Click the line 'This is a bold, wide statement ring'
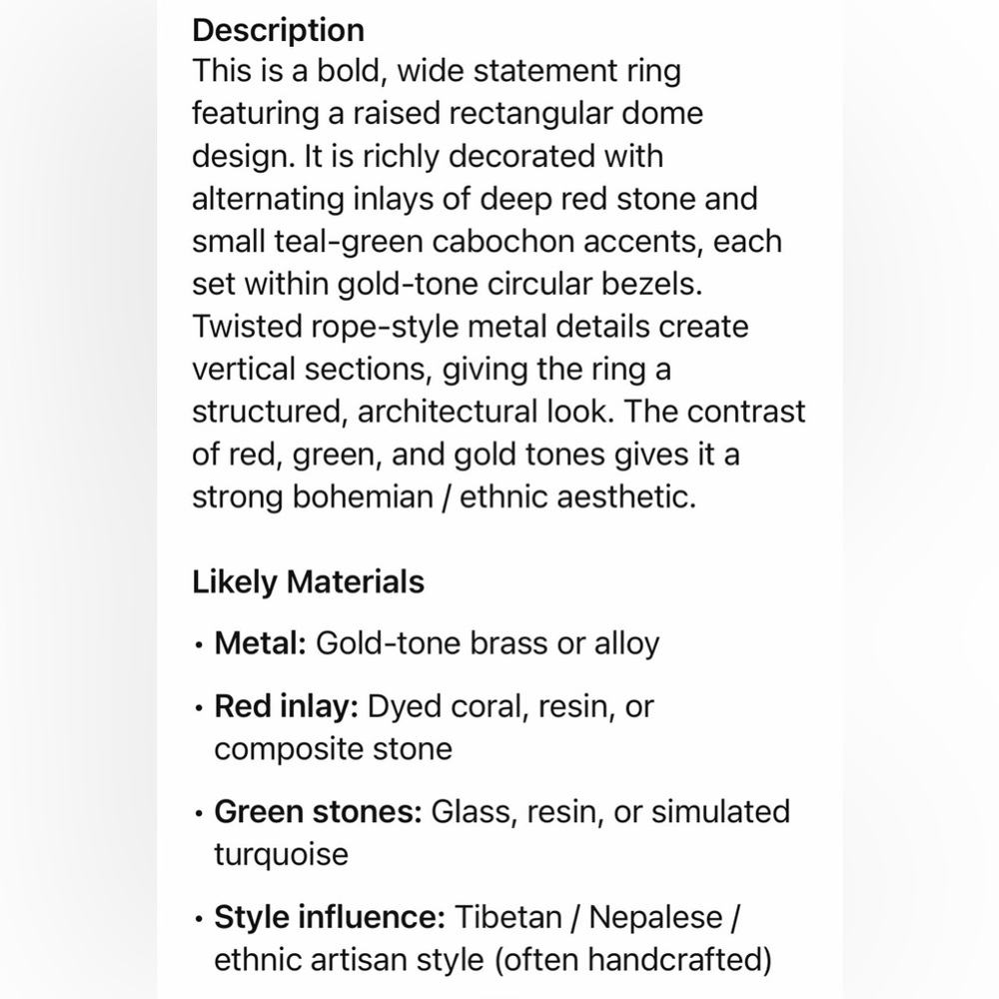999x999 pixels. tap(438, 71)
